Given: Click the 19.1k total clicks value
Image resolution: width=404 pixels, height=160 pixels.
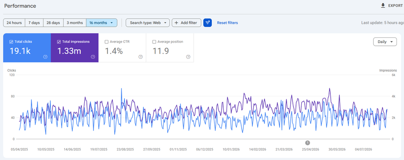Looking at the screenshot, I should [x=20, y=51].
